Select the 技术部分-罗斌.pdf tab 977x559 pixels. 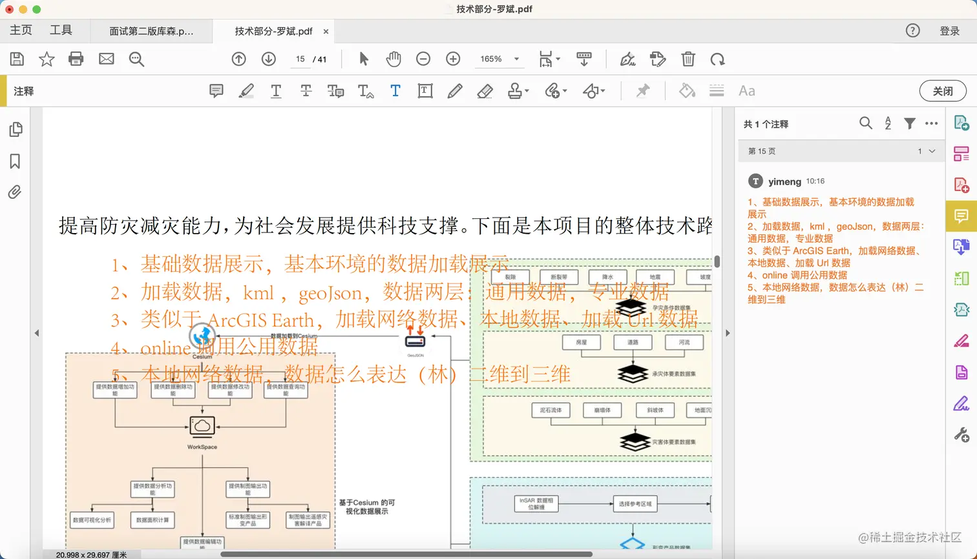point(273,31)
